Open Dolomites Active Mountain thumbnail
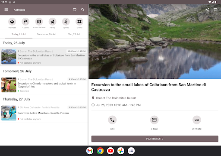221x156 pixels. tap(9, 113)
